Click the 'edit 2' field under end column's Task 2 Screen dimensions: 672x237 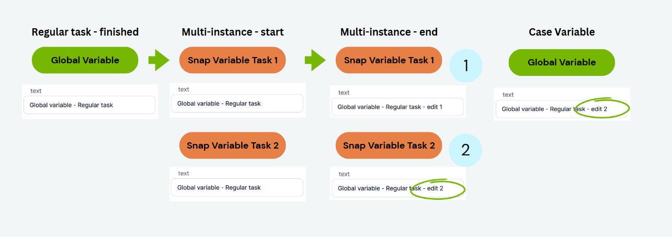point(397,188)
